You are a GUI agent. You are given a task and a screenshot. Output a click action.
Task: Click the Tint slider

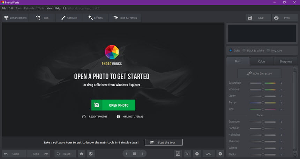263,109
